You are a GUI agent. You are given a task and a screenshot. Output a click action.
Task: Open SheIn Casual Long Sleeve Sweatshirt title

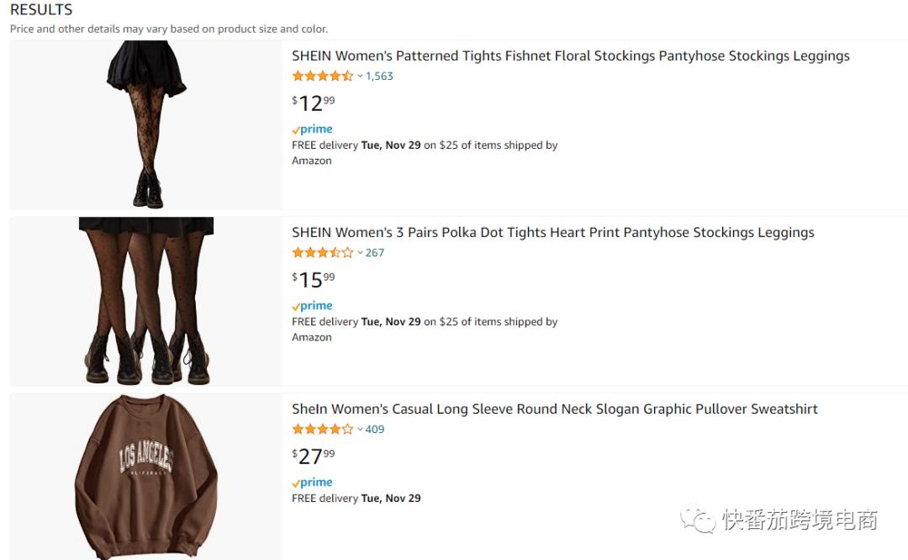tap(554, 409)
